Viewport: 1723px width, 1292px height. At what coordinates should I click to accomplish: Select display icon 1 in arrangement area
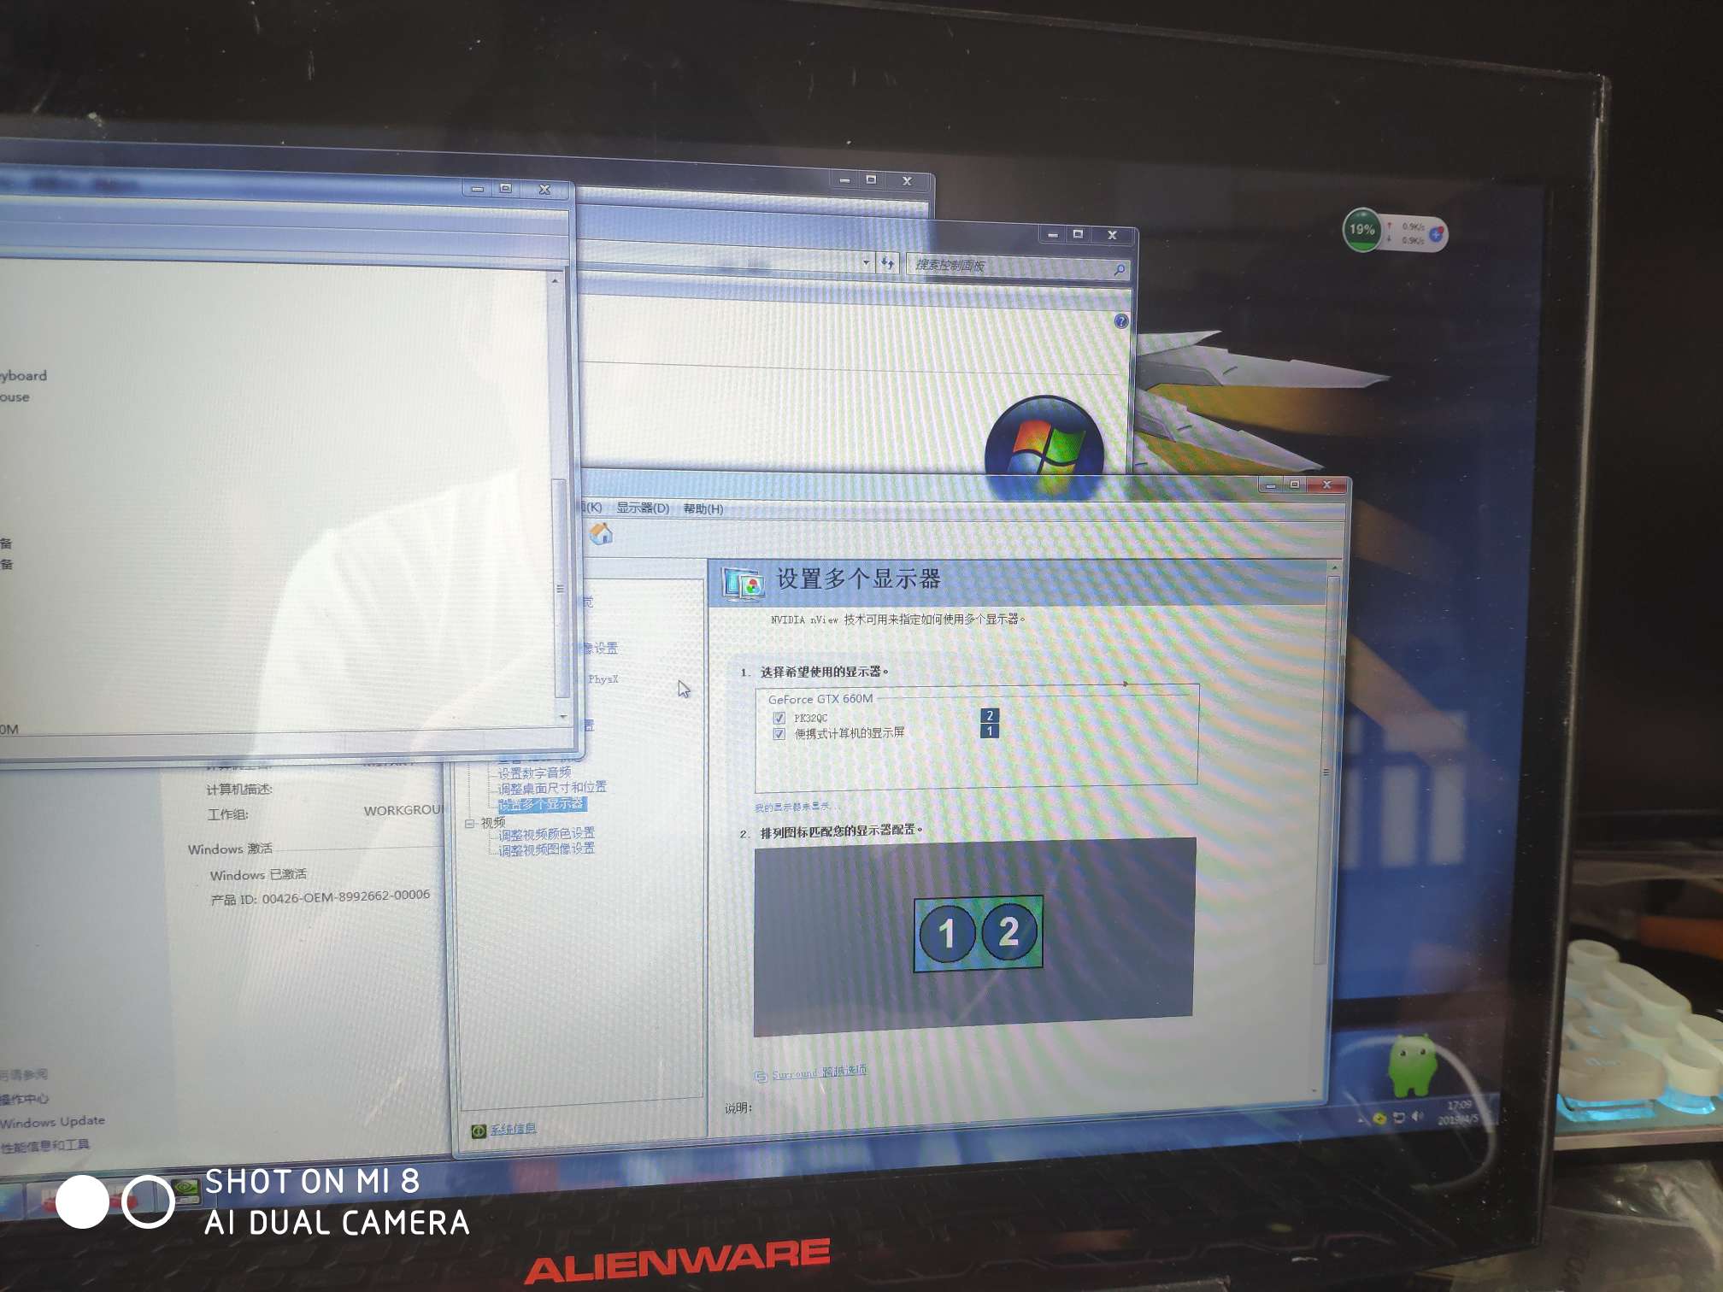point(947,933)
